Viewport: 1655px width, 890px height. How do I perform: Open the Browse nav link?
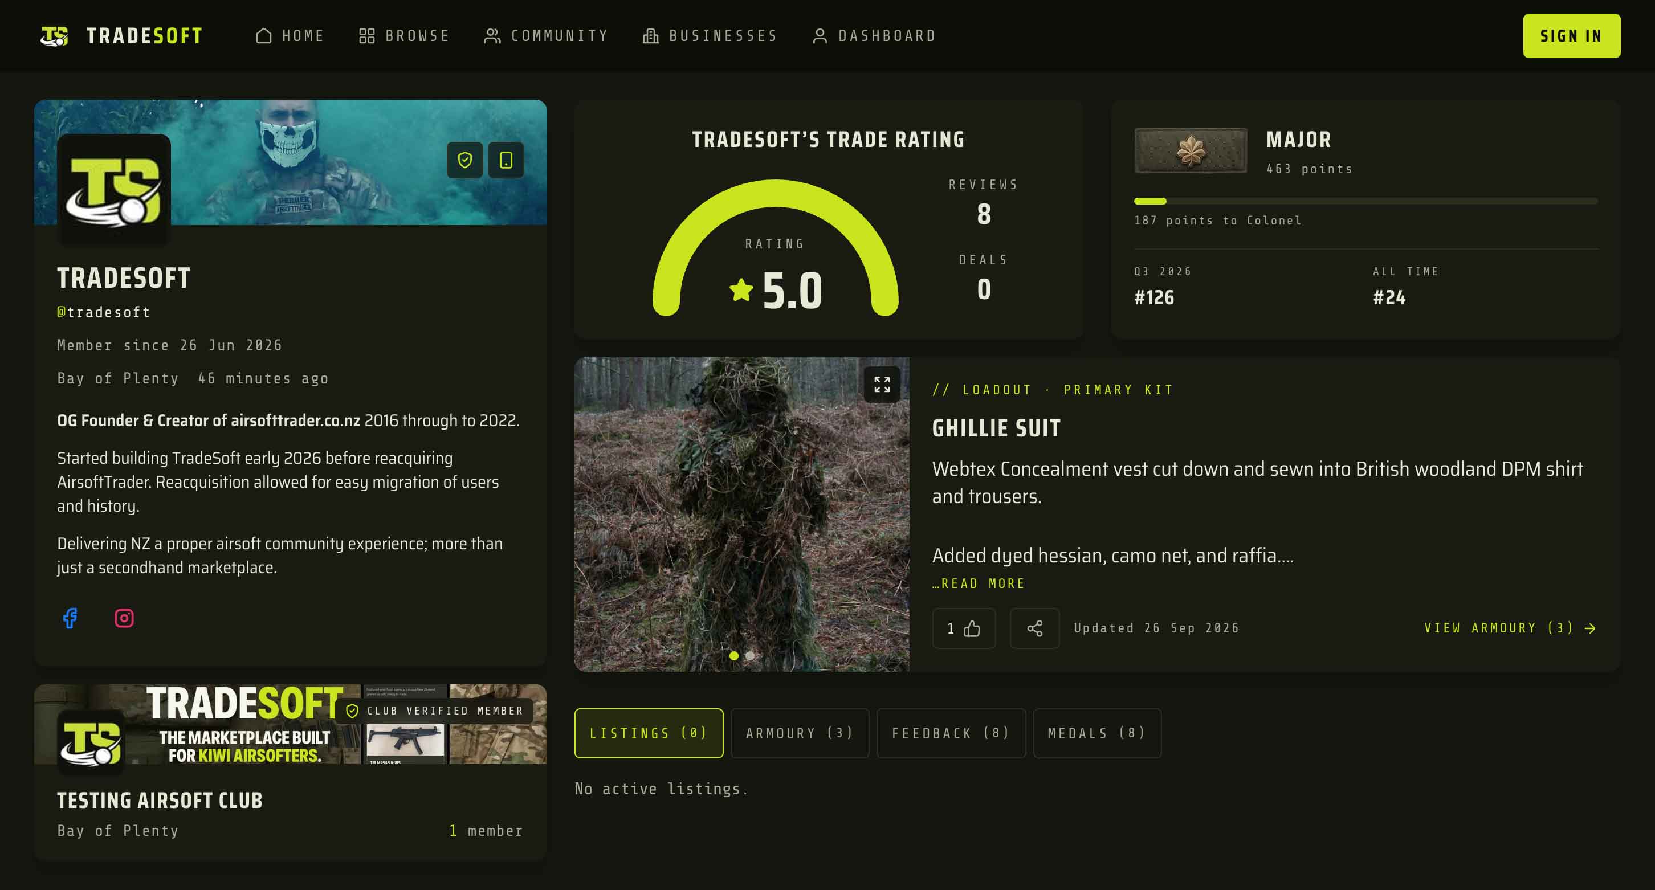404,36
